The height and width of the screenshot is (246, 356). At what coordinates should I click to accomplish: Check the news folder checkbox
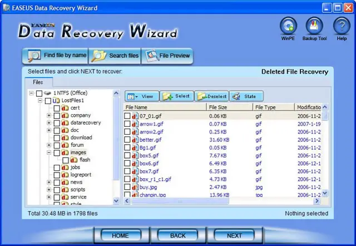57,182
